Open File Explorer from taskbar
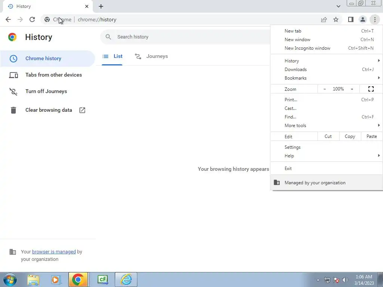383x287 pixels. click(x=33, y=280)
